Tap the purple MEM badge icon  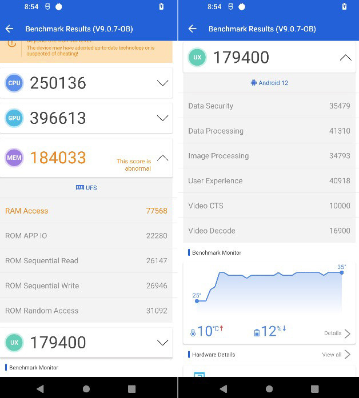(14, 158)
